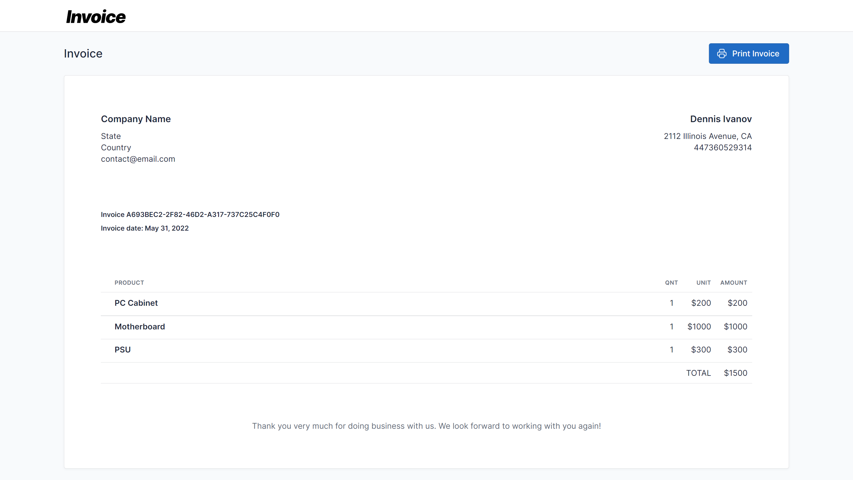Click the QNT column header
The height and width of the screenshot is (480, 853).
[672, 283]
